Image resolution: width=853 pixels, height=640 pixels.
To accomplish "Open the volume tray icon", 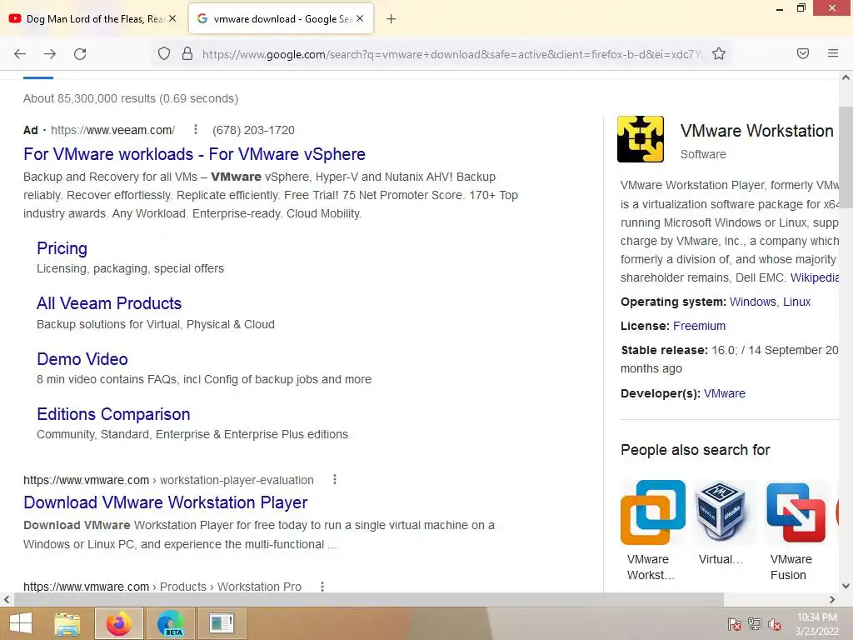I will [x=775, y=624].
